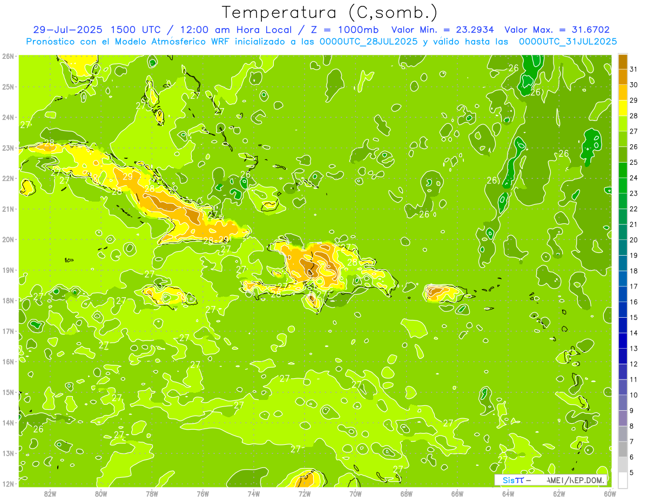Click the color bar label "31"
Screen dimensions: 648x501
(634, 69)
